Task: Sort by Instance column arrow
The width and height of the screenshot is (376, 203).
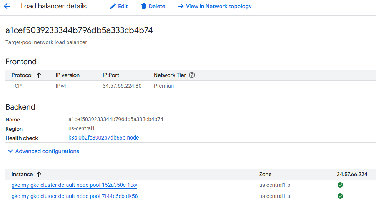Action: pyautogui.click(x=39, y=174)
